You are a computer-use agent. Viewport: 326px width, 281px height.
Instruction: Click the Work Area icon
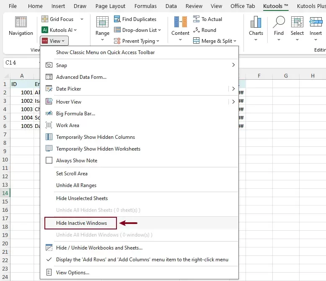point(49,125)
